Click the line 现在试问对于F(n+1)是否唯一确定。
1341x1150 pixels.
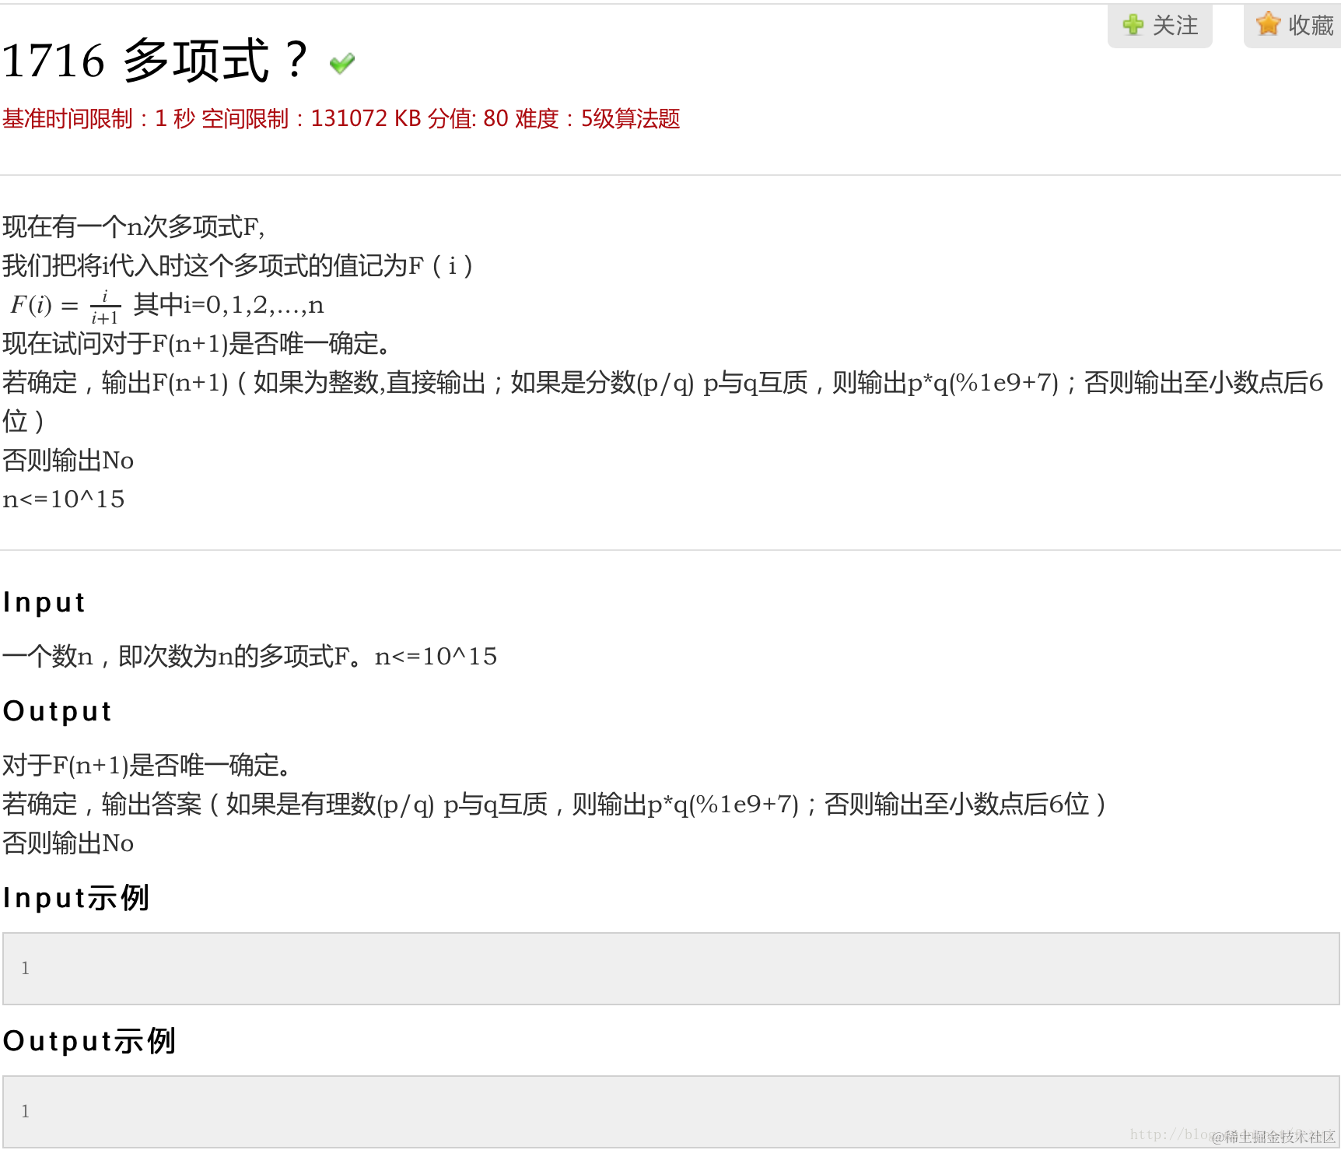(x=197, y=344)
